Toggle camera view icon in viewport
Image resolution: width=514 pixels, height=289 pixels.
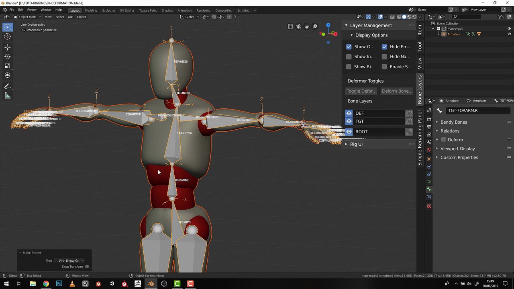click(x=298, y=26)
